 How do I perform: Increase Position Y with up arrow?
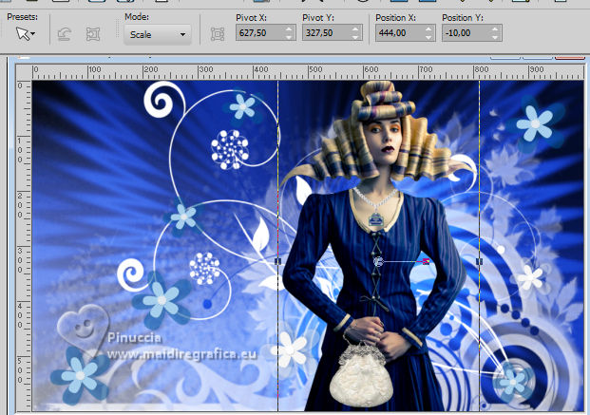point(495,29)
